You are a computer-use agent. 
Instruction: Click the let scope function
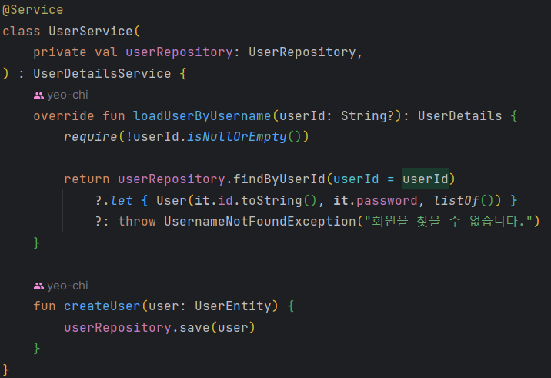point(122,200)
